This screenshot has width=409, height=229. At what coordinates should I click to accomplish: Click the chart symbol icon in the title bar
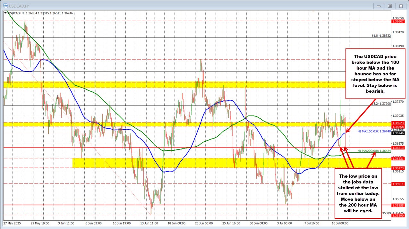click(x=5, y=5)
